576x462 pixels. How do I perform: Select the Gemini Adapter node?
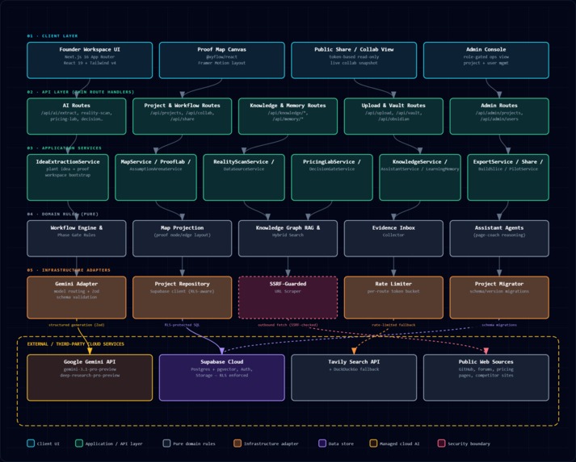(77, 298)
